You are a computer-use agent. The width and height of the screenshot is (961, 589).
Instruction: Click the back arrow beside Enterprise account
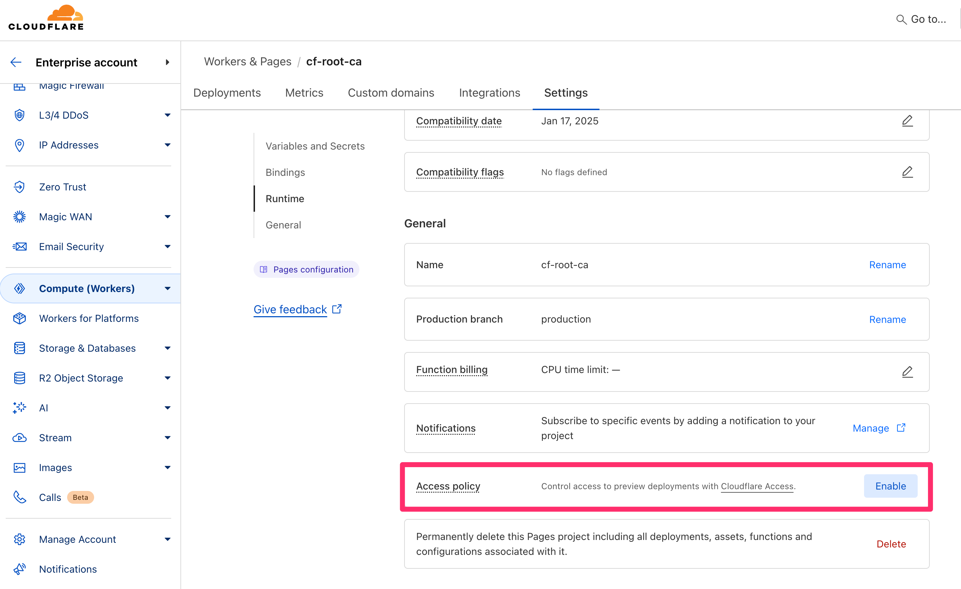pos(16,63)
